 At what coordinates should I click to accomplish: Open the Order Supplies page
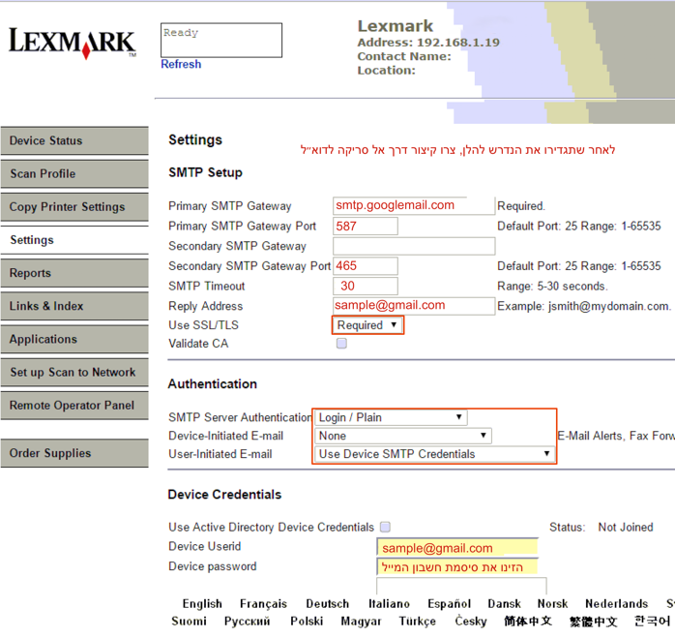74,453
